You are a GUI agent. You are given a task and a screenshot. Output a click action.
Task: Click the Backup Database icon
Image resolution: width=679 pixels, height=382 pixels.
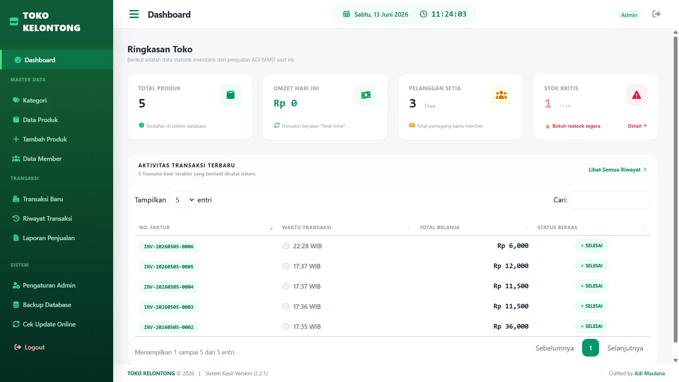tap(16, 305)
